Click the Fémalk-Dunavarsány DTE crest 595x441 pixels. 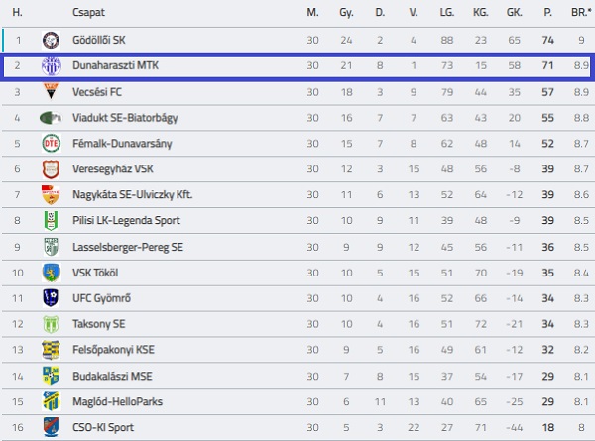51,144
